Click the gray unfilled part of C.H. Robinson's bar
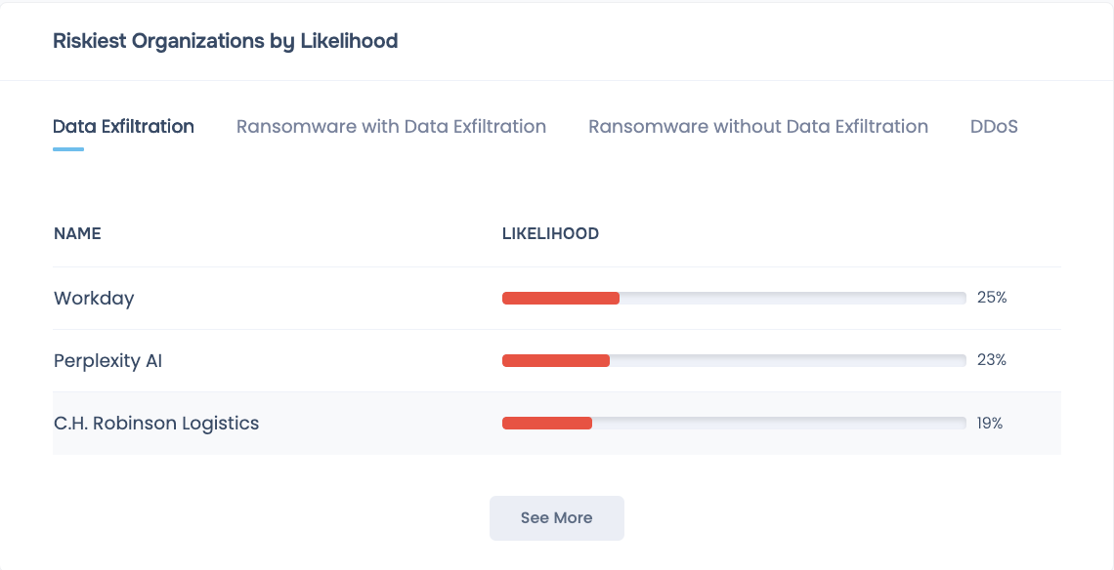The width and height of the screenshot is (1114, 570). 779,424
